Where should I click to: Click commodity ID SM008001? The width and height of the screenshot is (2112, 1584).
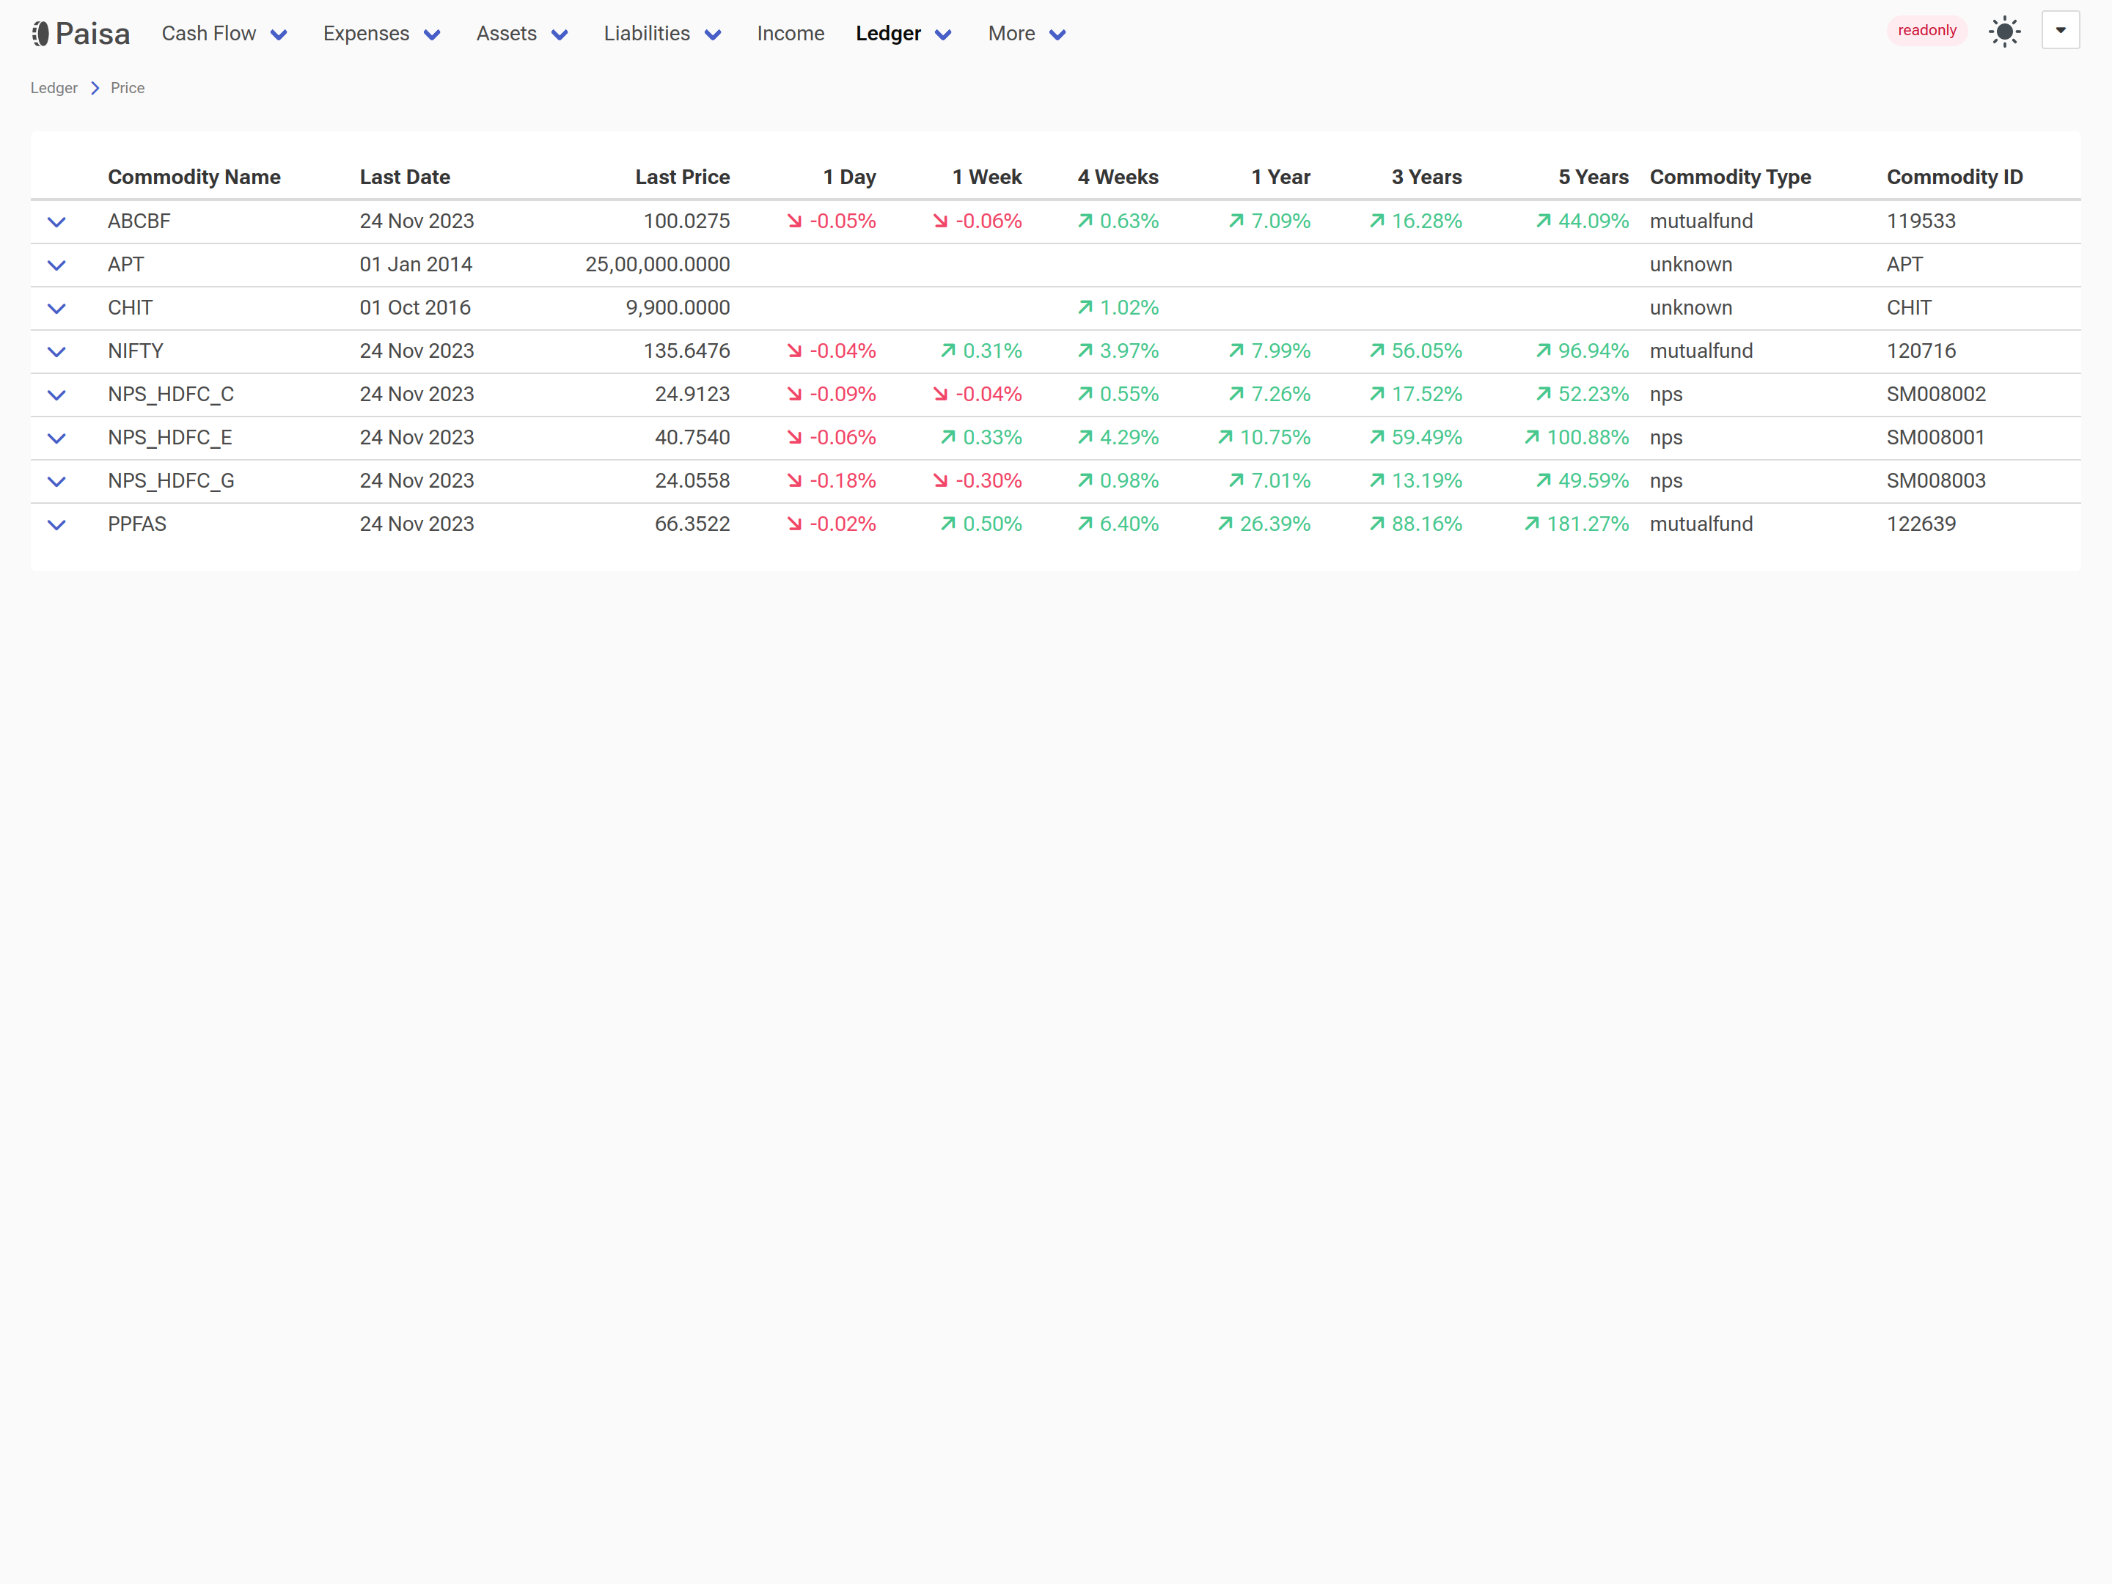(x=1936, y=437)
